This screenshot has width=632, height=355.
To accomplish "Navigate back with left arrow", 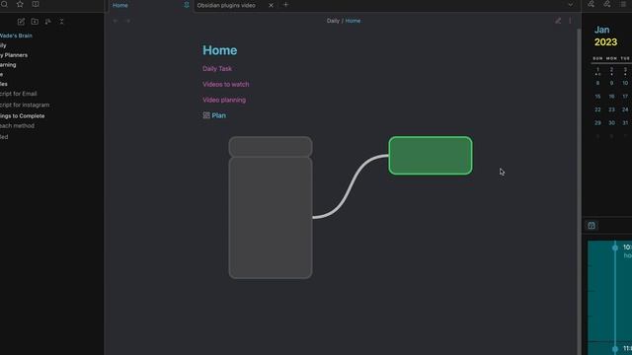I will [116, 21].
